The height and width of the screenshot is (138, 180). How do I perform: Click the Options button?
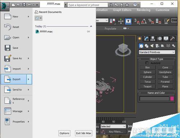tap(64, 133)
